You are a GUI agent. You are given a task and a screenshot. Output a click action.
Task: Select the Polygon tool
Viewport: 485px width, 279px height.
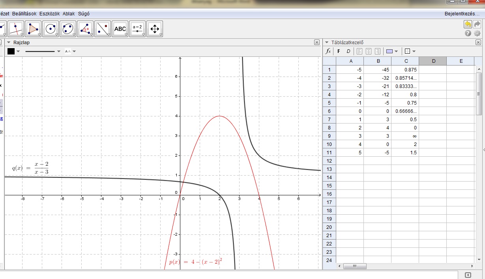coord(34,29)
